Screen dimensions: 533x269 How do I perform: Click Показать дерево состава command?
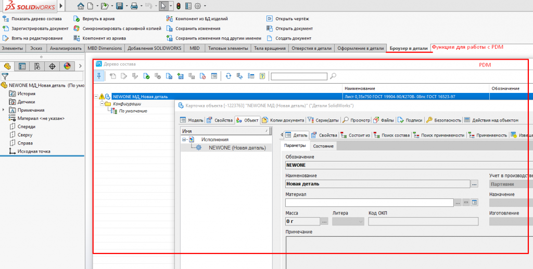32,19
